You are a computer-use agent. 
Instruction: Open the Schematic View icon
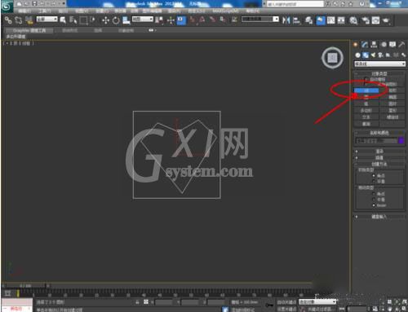[x=341, y=20]
